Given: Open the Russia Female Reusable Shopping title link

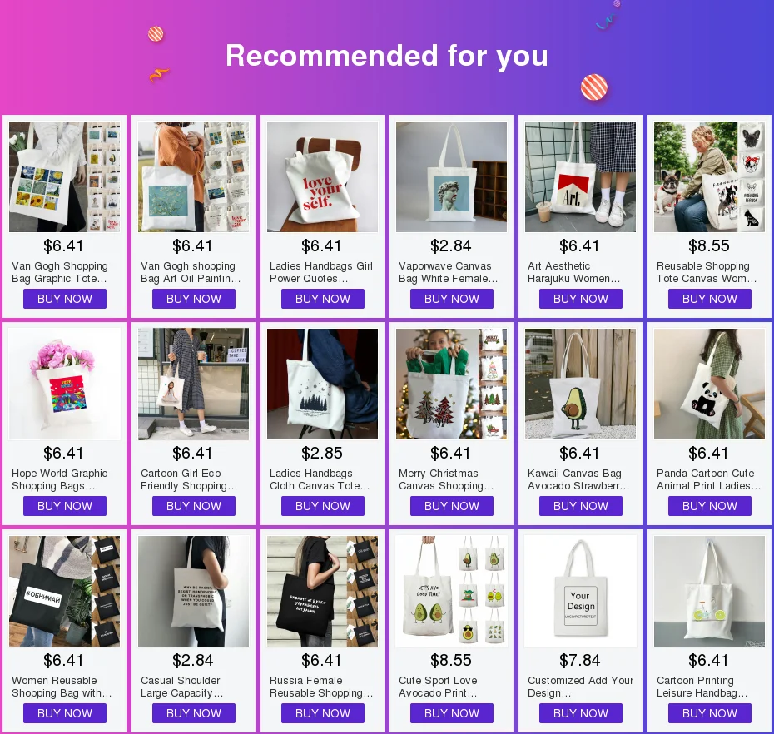Looking at the screenshot, I should click(321, 687).
